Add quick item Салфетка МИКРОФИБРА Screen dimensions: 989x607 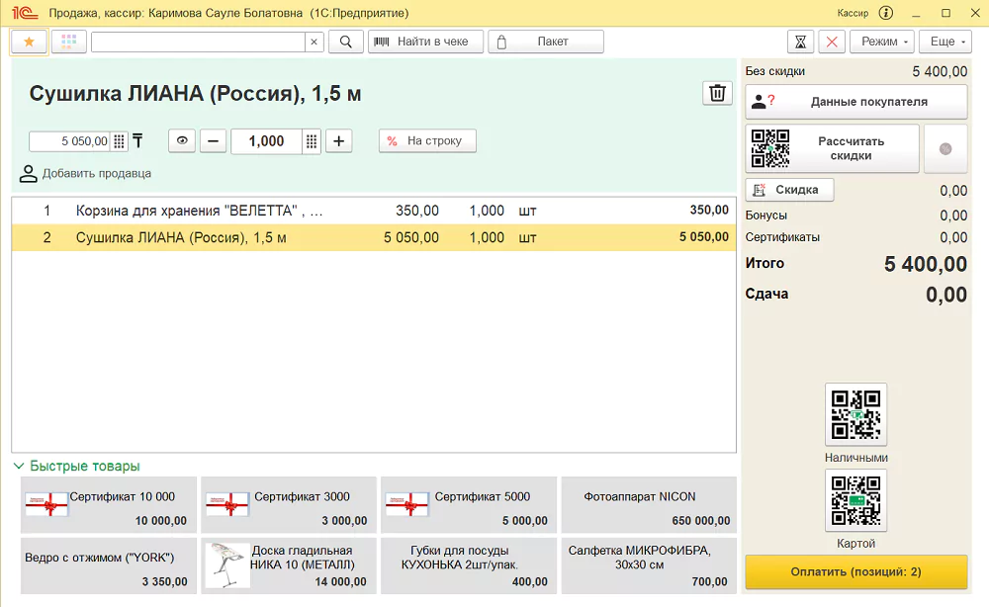point(649,565)
